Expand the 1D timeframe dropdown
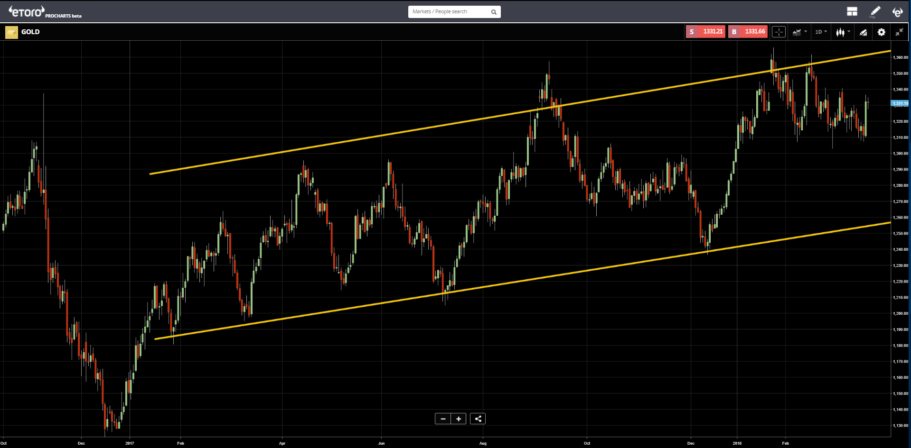Viewport: 911px width, 448px height. coord(821,32)
